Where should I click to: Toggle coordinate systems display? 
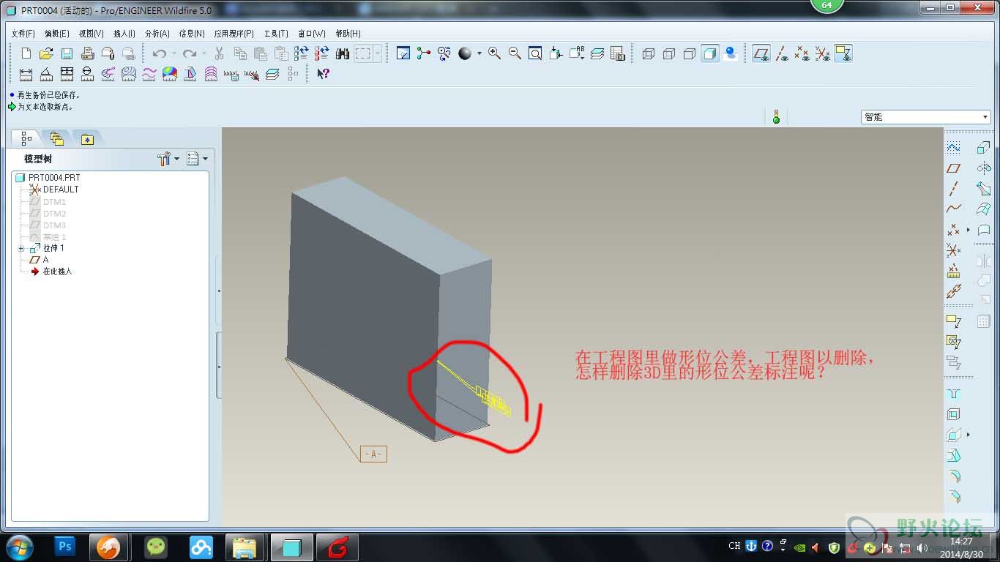[823, 53]
